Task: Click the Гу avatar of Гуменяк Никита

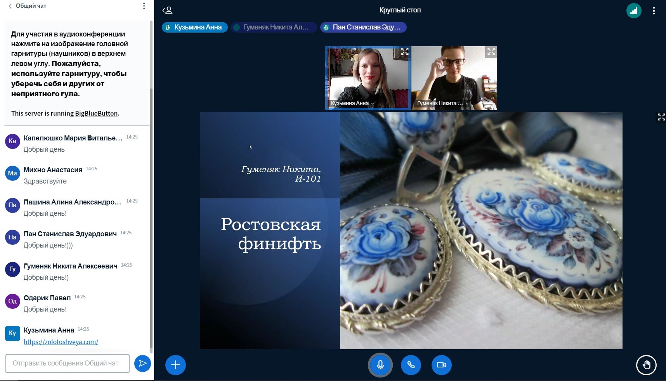Action: pos(12,269)
